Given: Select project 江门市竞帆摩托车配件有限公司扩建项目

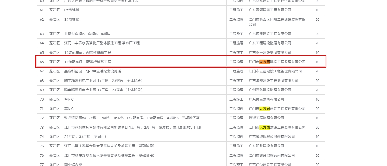Looking at the screenshot, I should coord(133,128).
